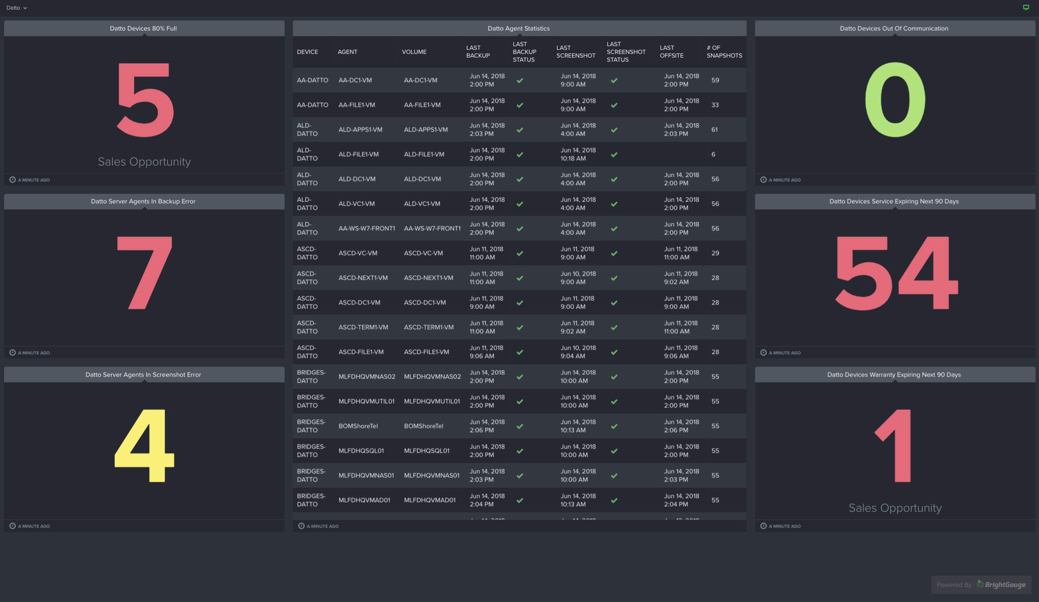
Task: Click backup status checkmark for ASCD-NEXT1-VM
Action: (x=520, y=278)
